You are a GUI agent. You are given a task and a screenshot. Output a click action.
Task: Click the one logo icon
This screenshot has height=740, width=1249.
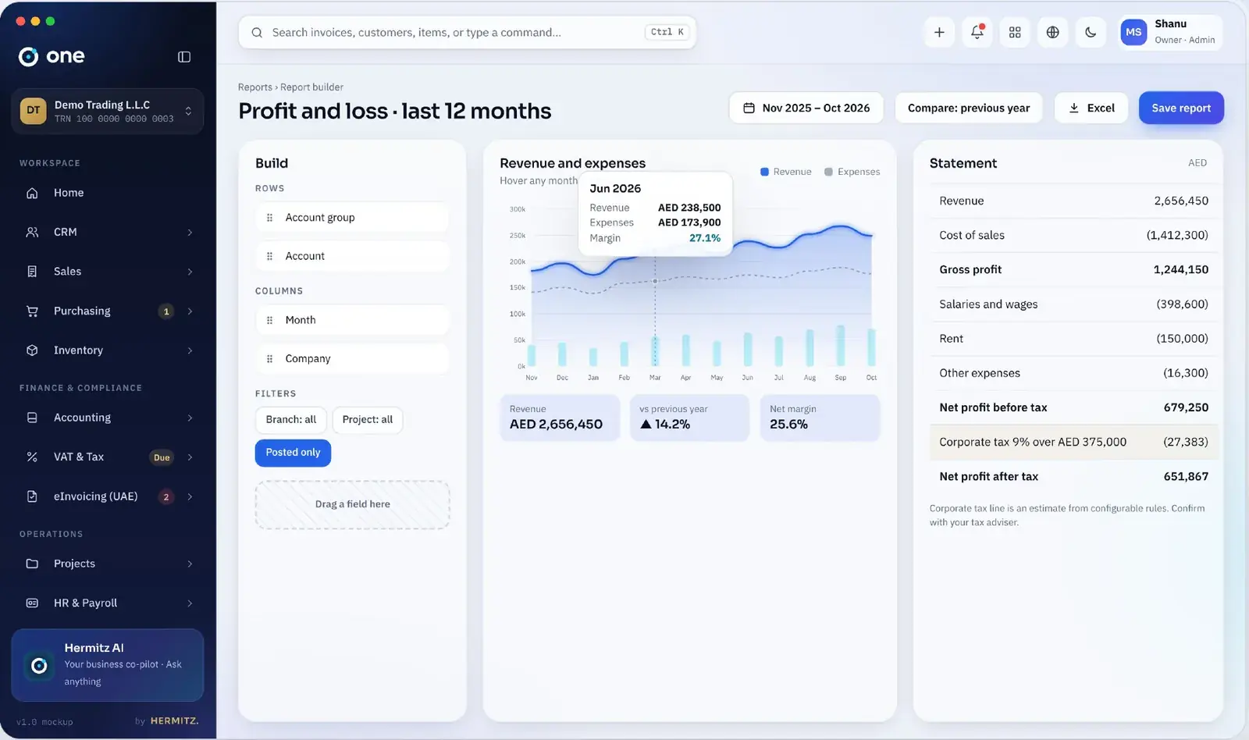(x=28, y=56)
